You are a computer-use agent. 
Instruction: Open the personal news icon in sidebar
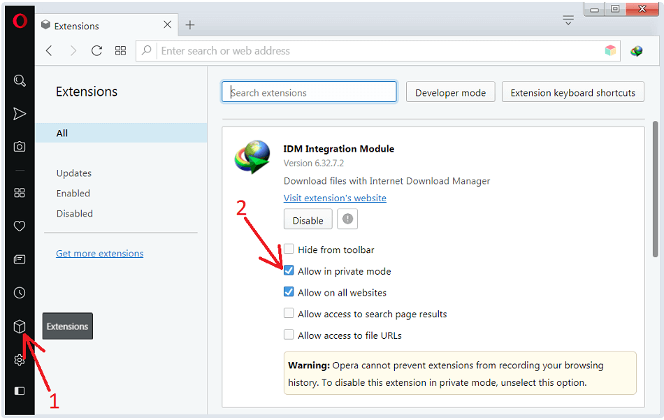pyautogui.click(x=20, y=259)
